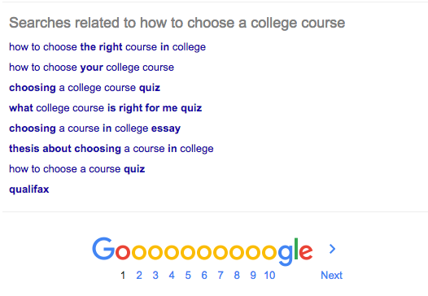Jump to results page 6
The image size is (428, 296).
pos(204,276)
